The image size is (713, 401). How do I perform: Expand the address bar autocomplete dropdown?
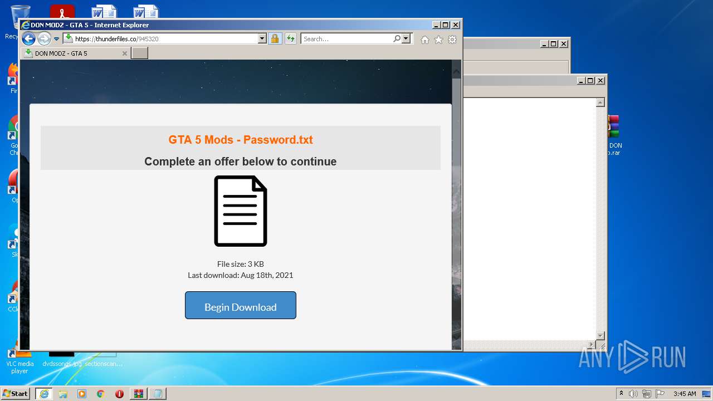click(262, 39)
